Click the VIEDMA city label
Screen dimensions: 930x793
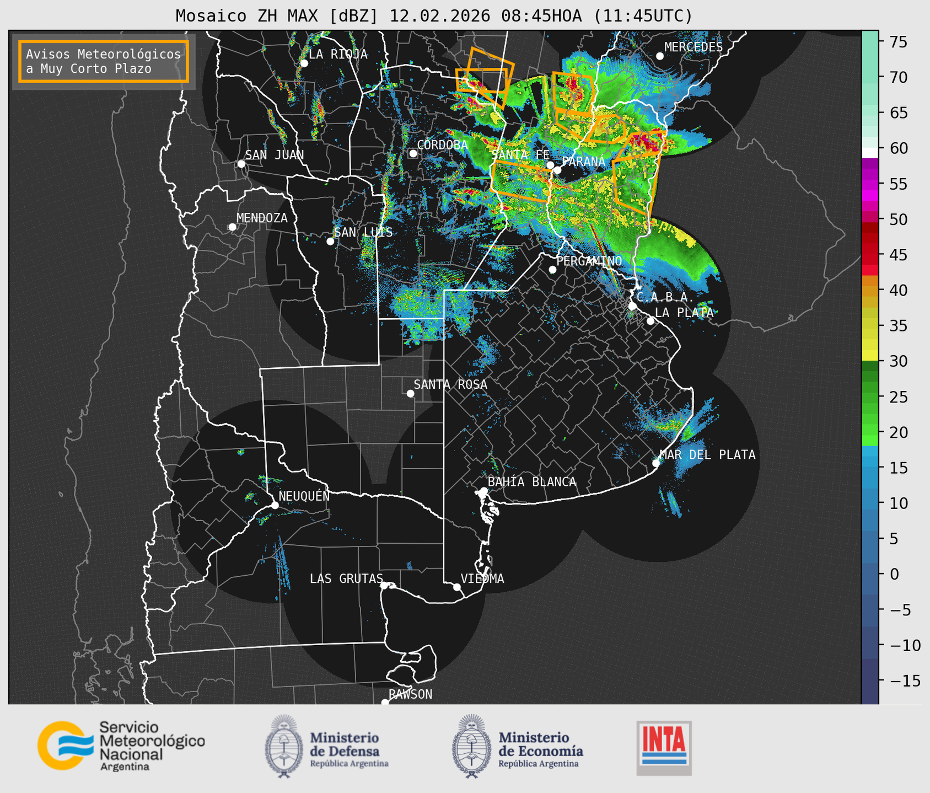point(482,578)
